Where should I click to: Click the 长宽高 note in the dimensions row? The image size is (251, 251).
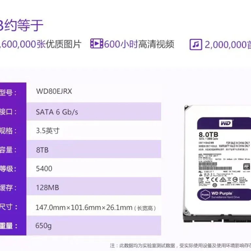click(x=145, y=208)
